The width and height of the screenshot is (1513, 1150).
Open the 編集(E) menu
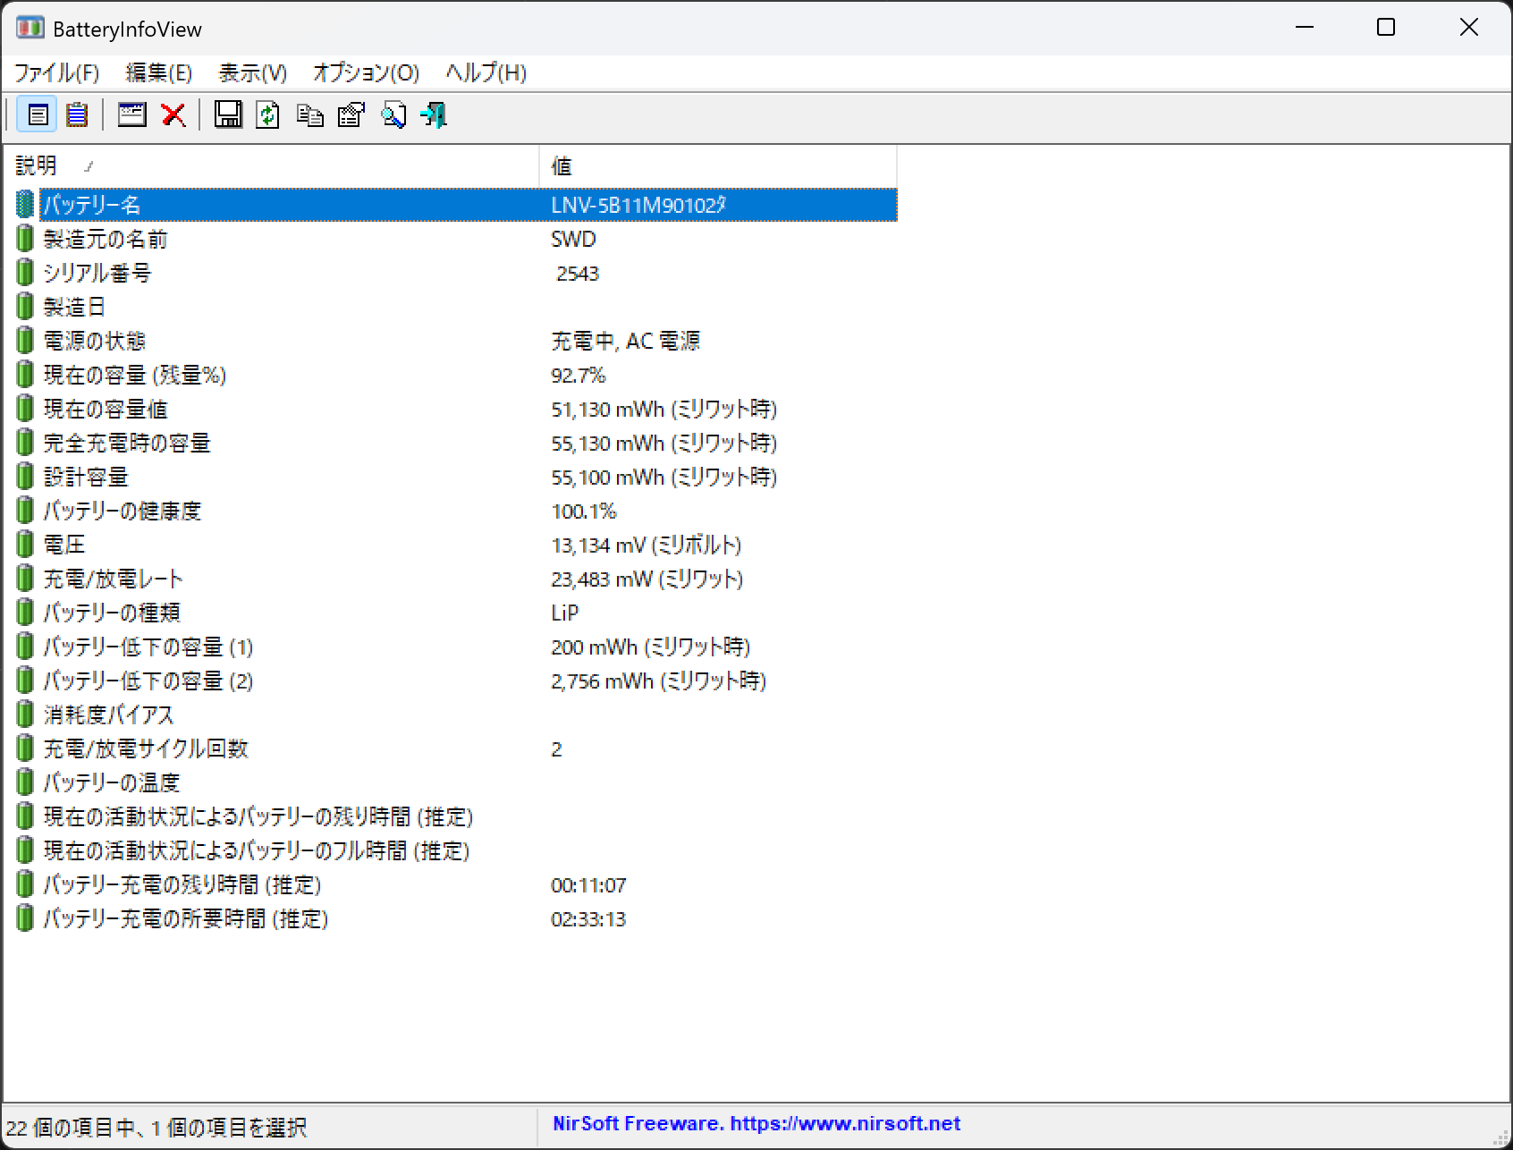158,72
